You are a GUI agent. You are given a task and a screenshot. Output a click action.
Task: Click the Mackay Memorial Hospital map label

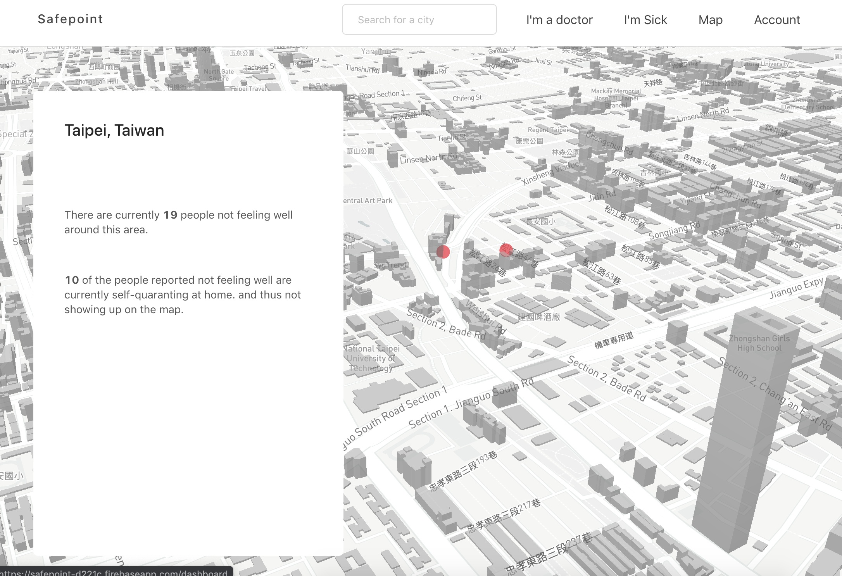point(616,98)
